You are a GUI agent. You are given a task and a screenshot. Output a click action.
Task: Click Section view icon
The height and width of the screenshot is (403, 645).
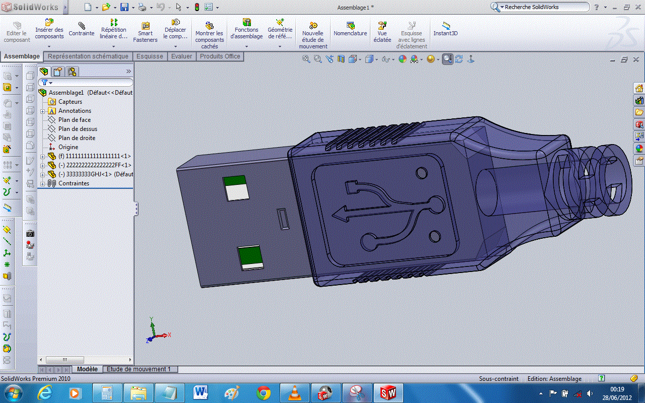tap(341, 59)
